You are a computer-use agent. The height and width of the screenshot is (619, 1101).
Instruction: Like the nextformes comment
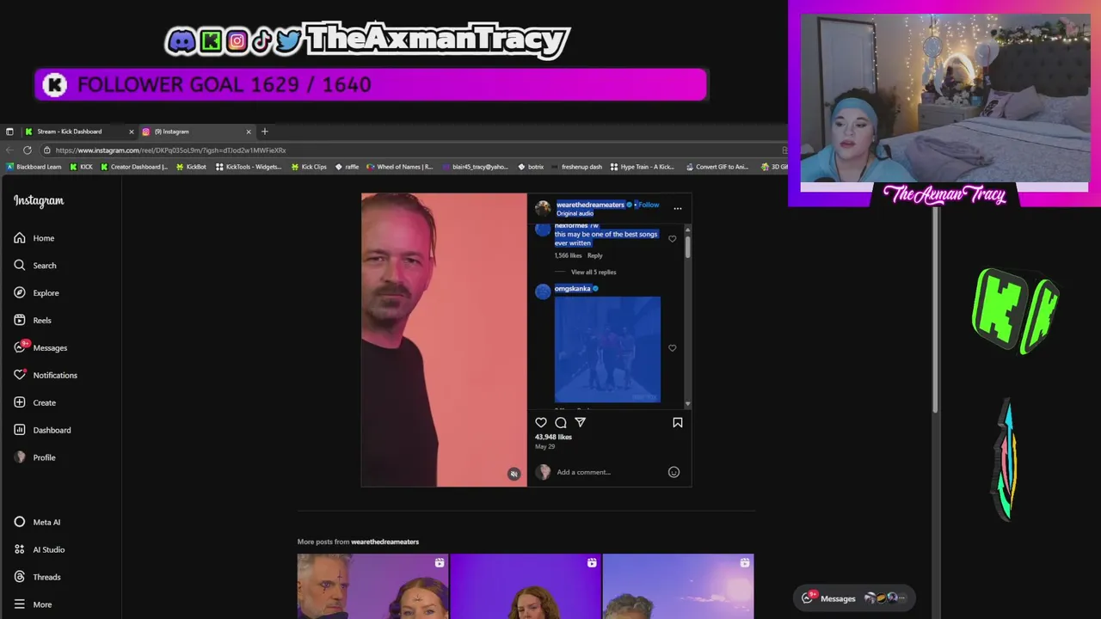click(x=673, y=239)
